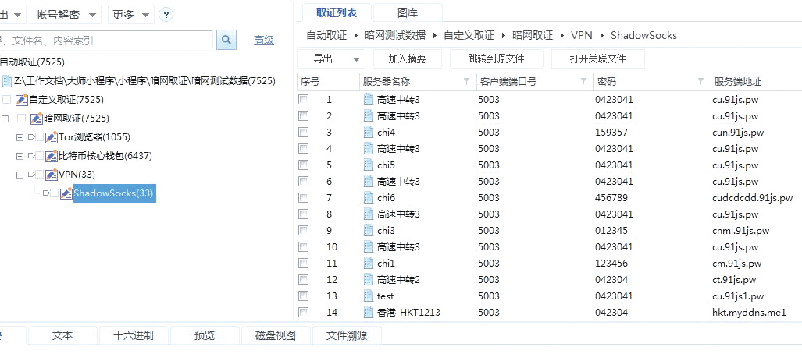Focus the search input field
Viewport: 802px width, 354px height.
[x=106, y=40]
